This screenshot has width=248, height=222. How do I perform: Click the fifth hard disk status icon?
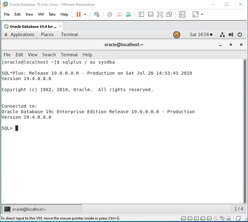click(209, 219)
